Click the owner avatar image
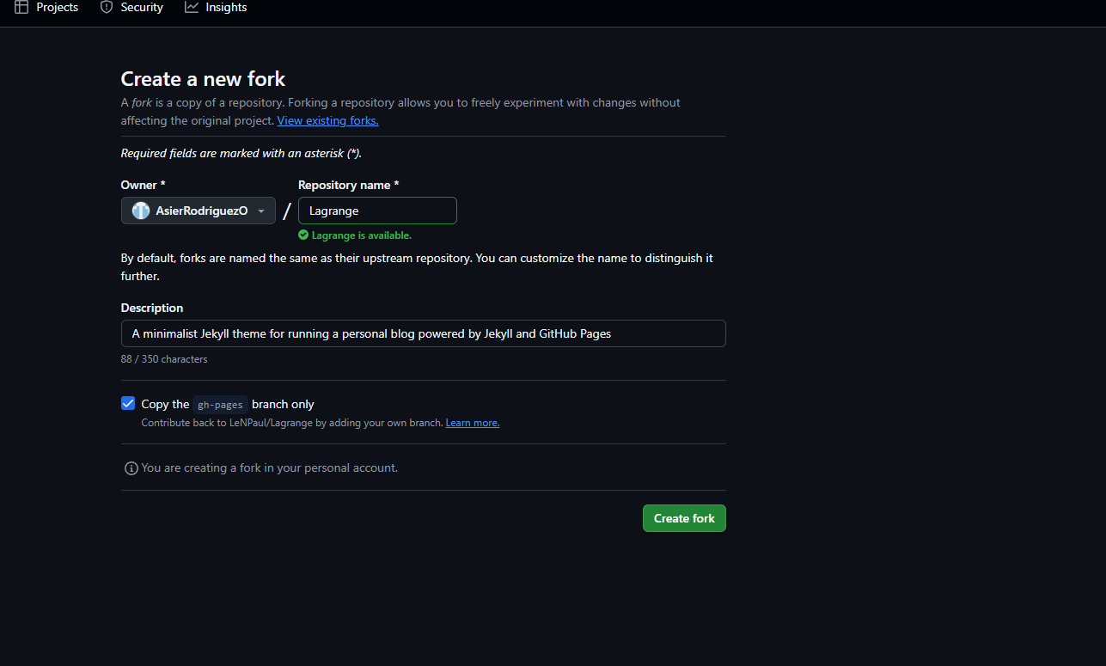 [x=141, y=211]
